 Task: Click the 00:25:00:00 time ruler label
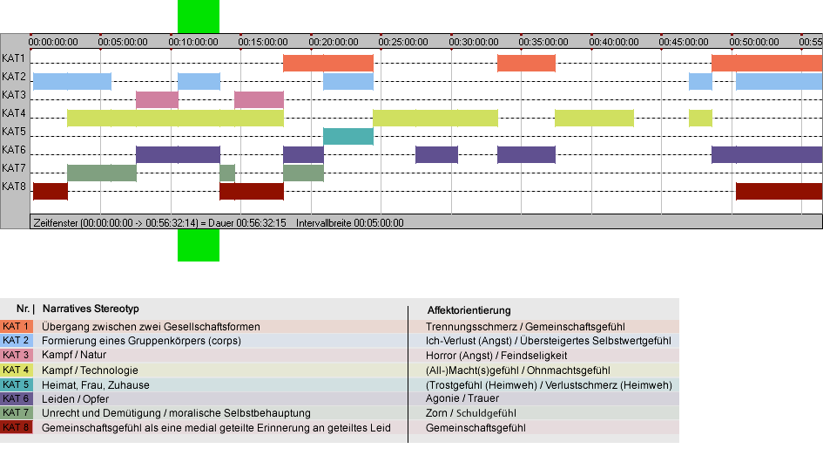coord(403,42)
